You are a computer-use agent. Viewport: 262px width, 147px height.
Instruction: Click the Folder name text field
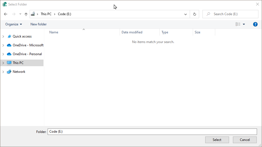tap(152, 132)
